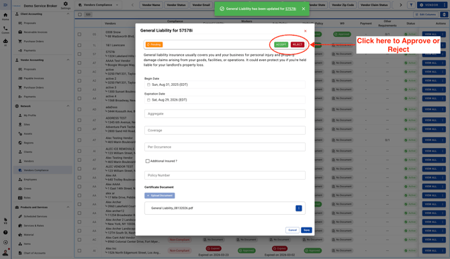Click the green ACCEPT button
The width and height of the screenshot is (450, 259).
[x=281, y=45]
